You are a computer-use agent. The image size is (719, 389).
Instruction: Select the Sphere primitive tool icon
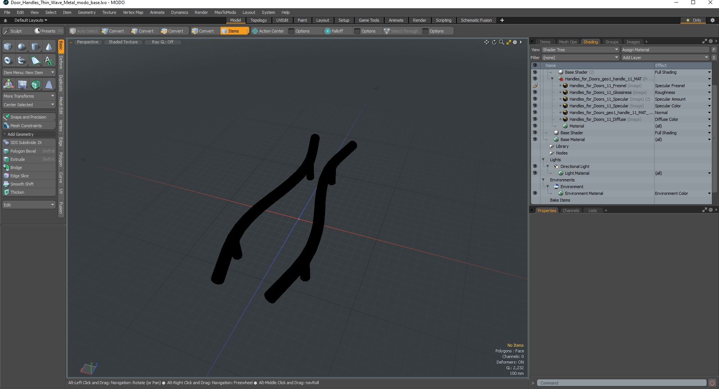(x=22, y=47)
